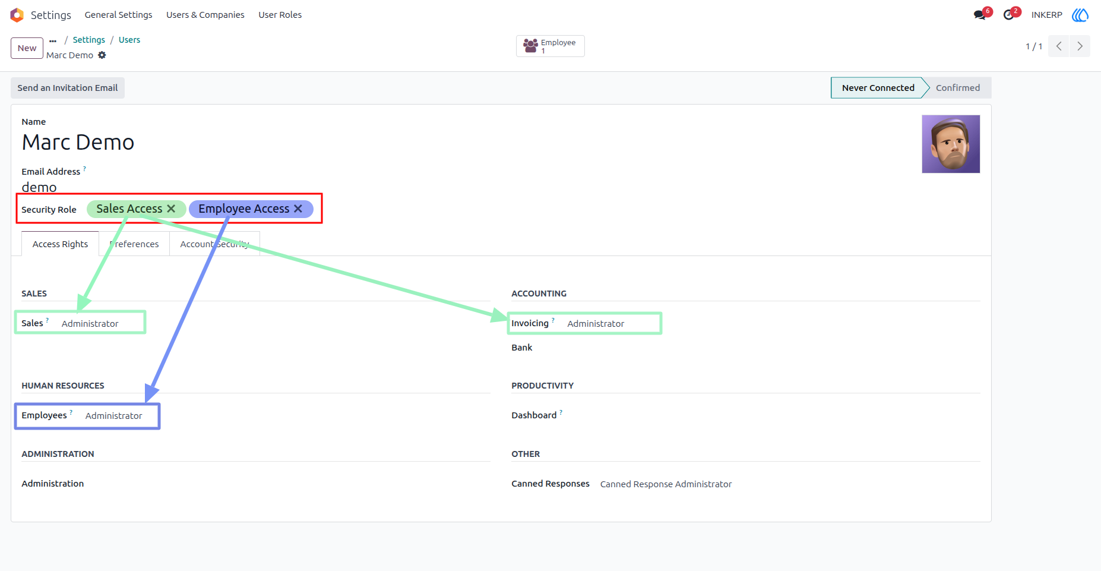Open the Odoo apps home icon
Image resolution: width=1101 pixels, height=571 pixels.
pyautogui.click(x=17, y=15)
